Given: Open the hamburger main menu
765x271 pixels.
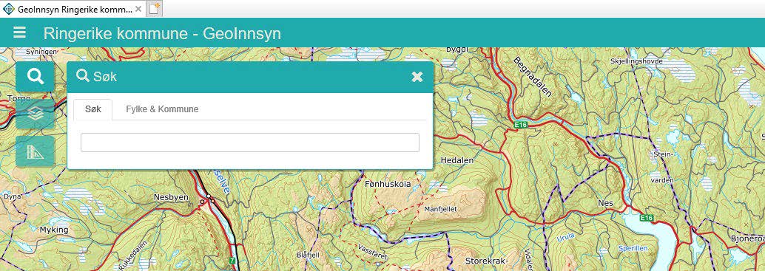Looking at the screenshot, I should coord(19,32).
